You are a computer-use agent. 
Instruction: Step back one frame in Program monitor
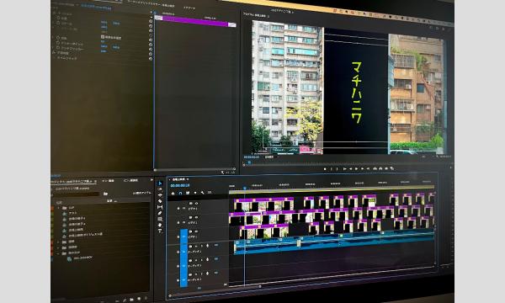pos(350,168)
